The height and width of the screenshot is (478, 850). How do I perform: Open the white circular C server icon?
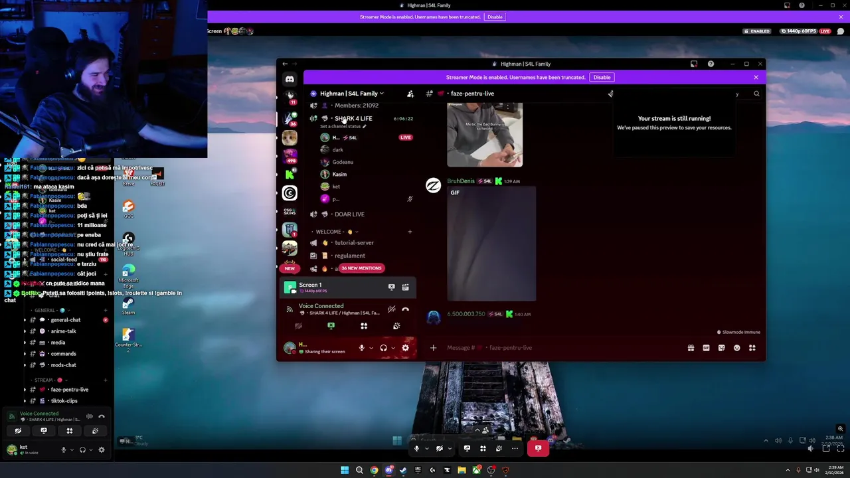pos(290,193)
